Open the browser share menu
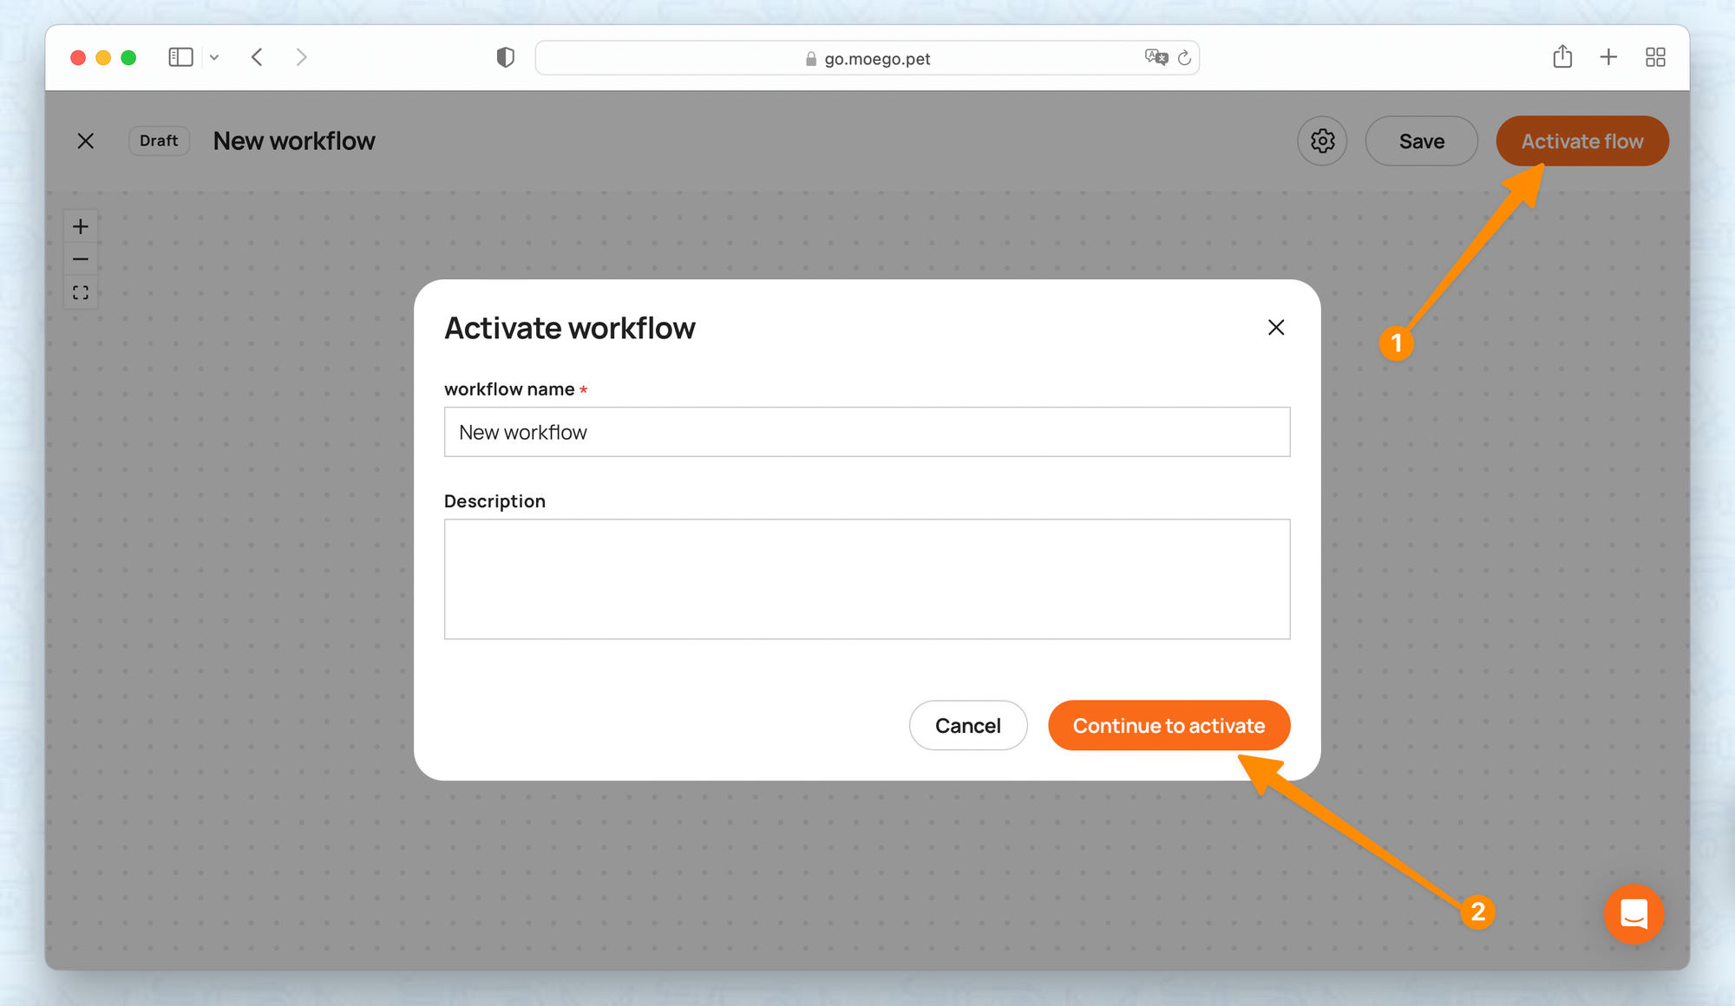The image size is (1735, 1006). (x=1562, y=57)
